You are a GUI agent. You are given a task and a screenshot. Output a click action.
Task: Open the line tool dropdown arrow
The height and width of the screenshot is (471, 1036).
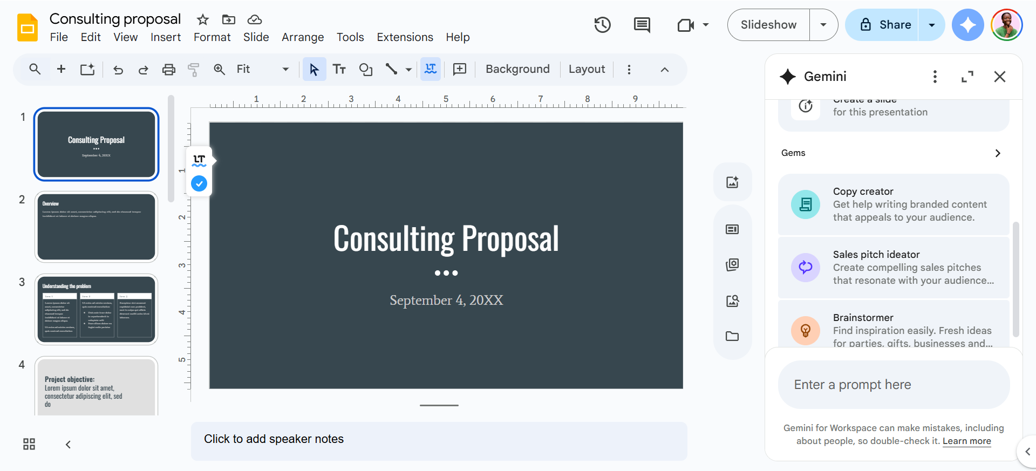[x=408, y=70]
